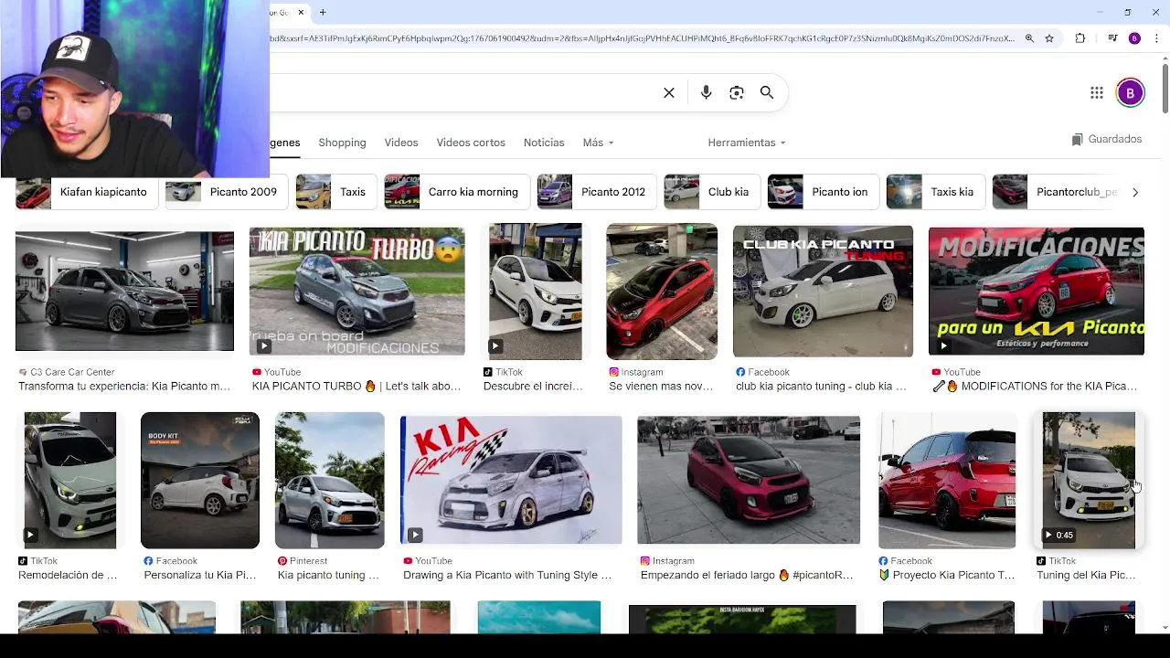The image size is (1170, 658).
Task: Open the Chrome three-dot menu
Action: tap(1157, 38)
